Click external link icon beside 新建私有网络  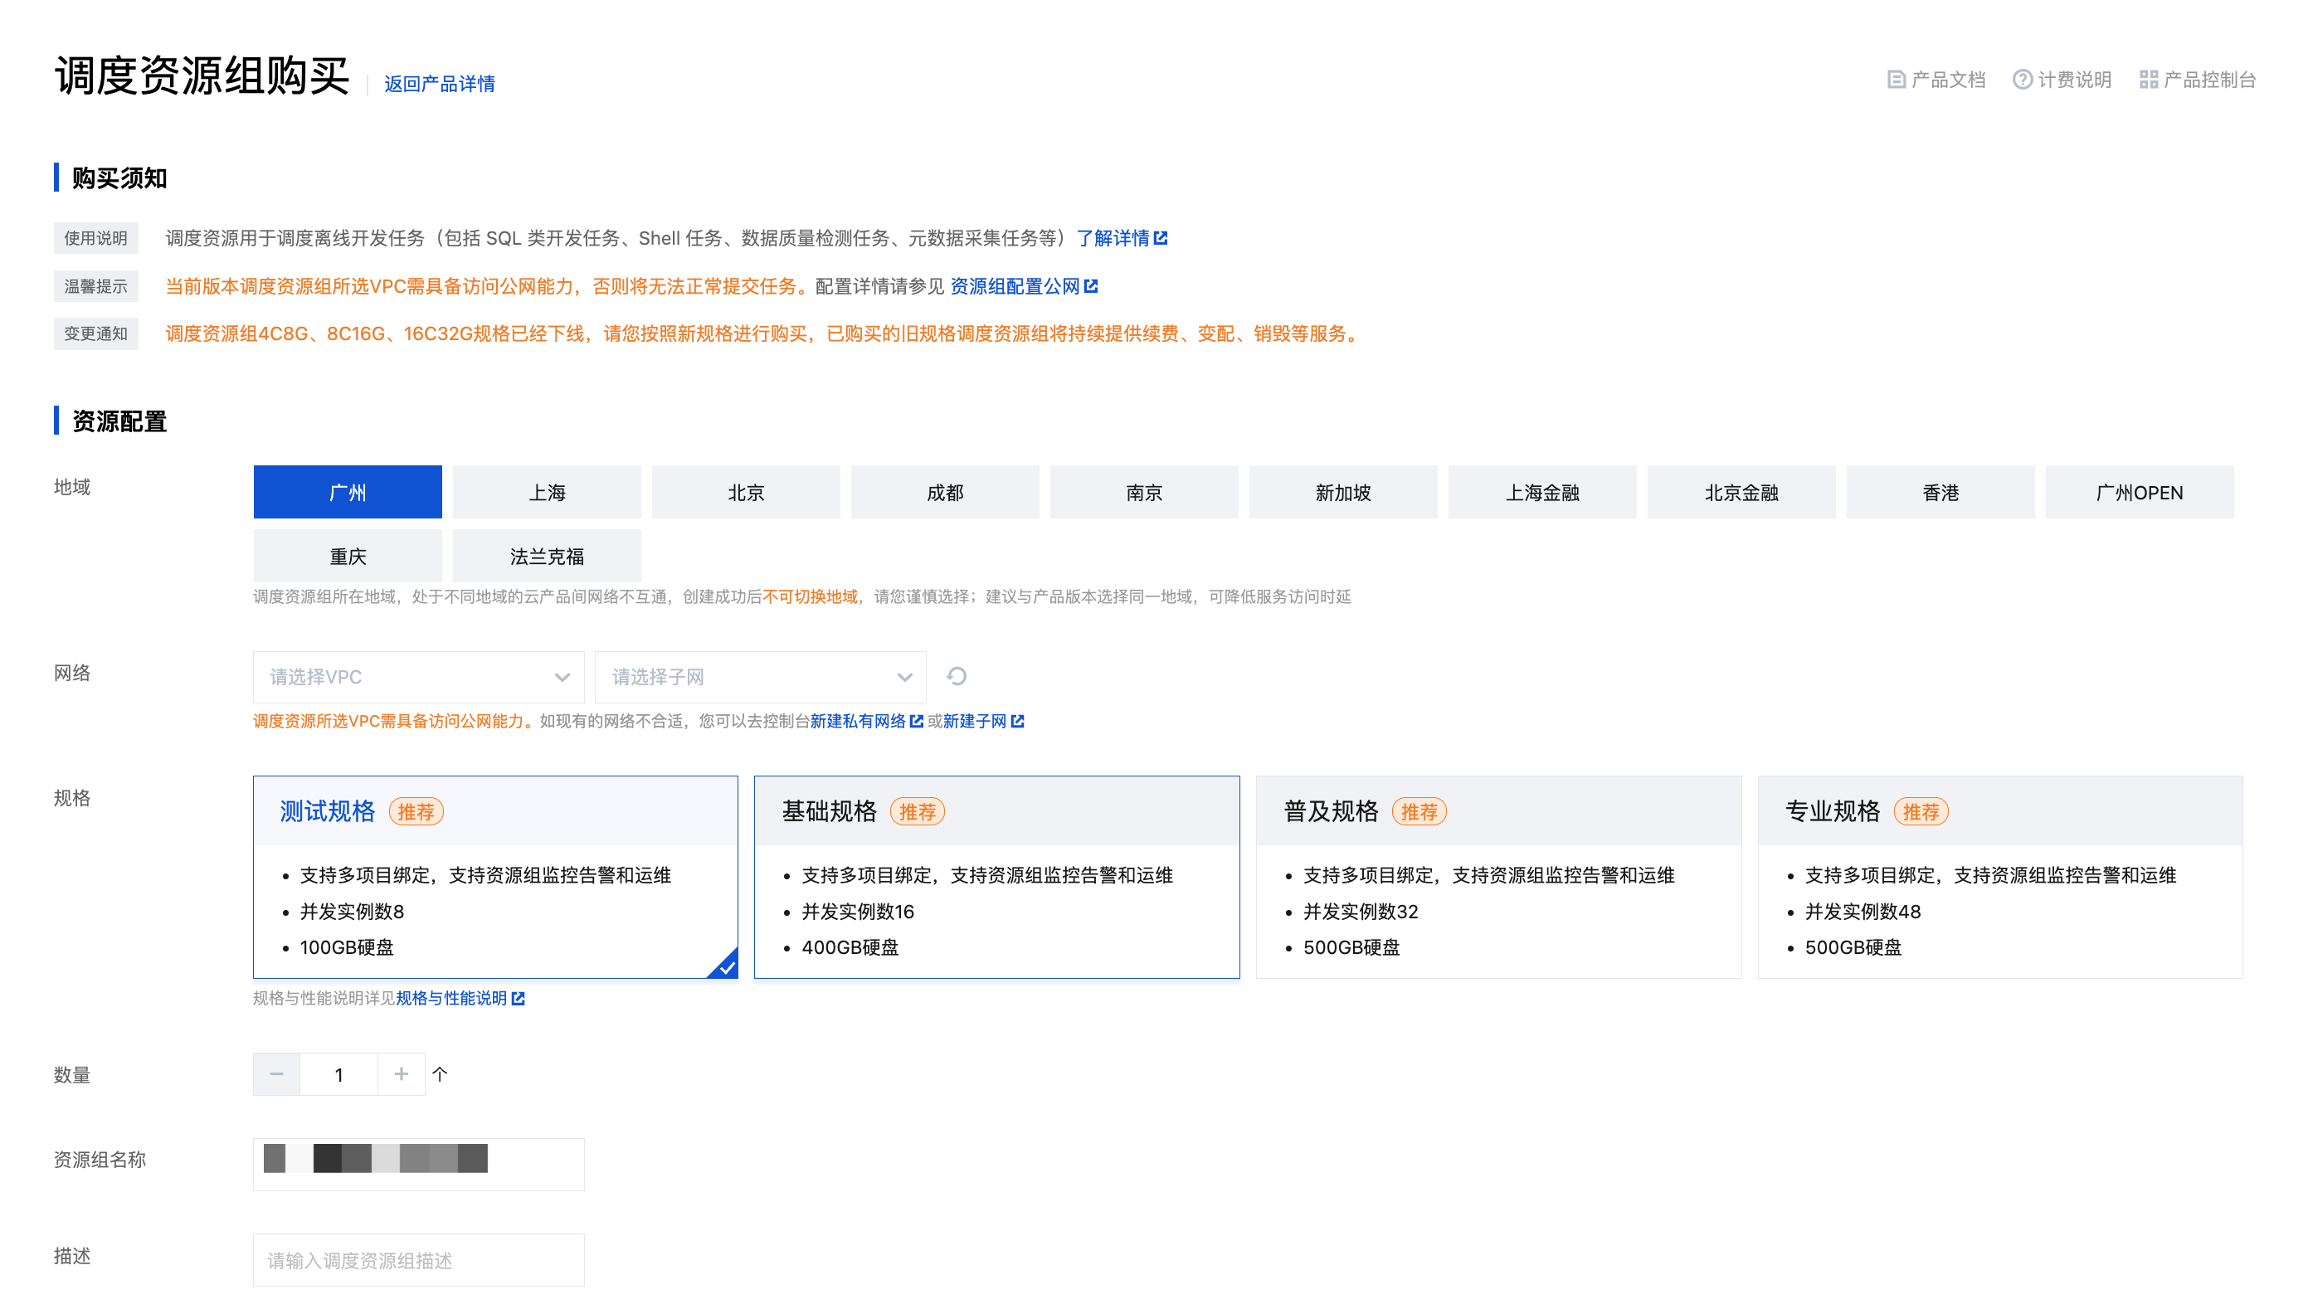pyautogui.click(x=916, y=721)
